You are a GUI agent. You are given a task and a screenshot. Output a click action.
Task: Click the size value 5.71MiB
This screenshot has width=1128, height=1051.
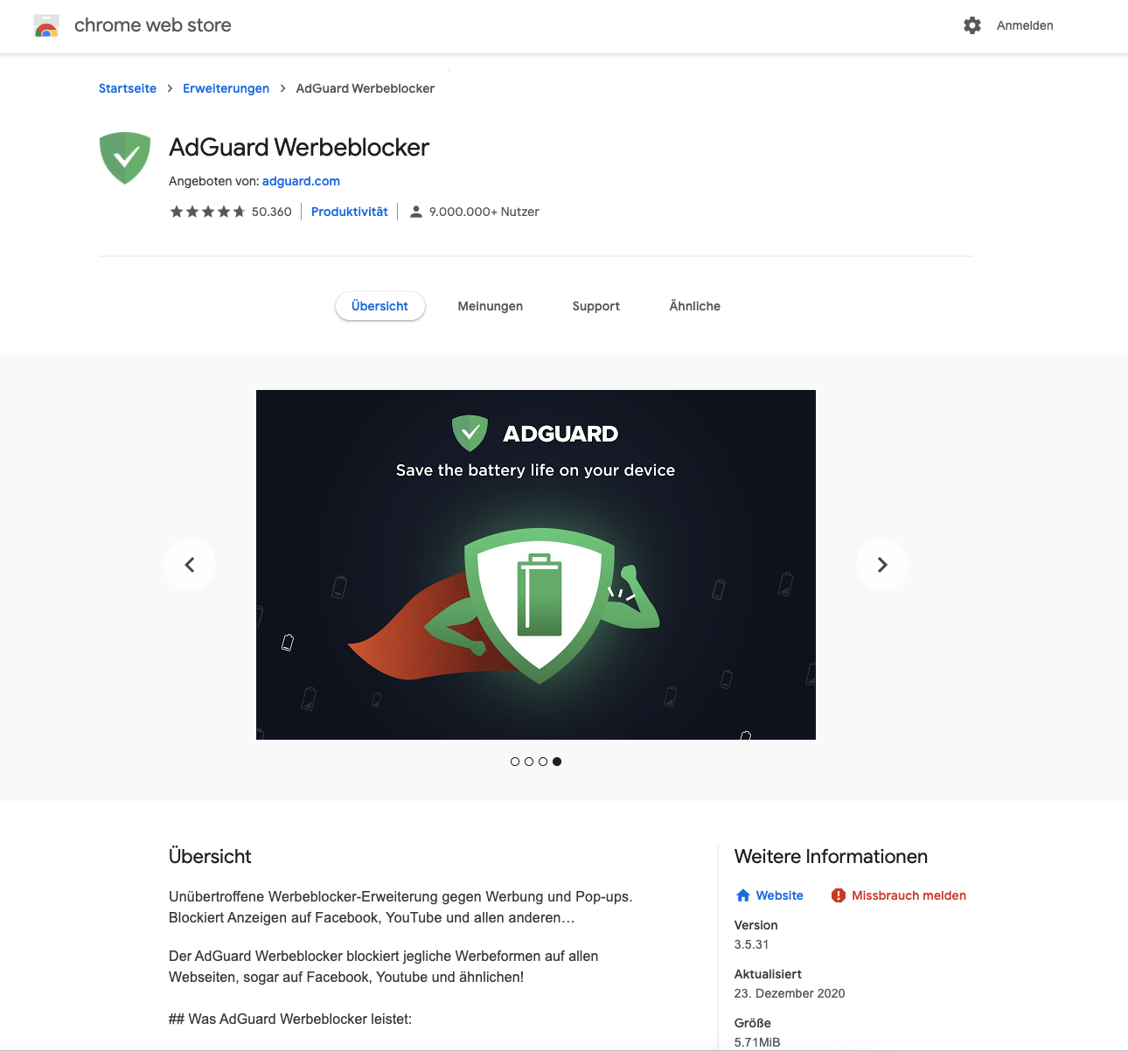pyautogui.click(x=757, y=1042)
